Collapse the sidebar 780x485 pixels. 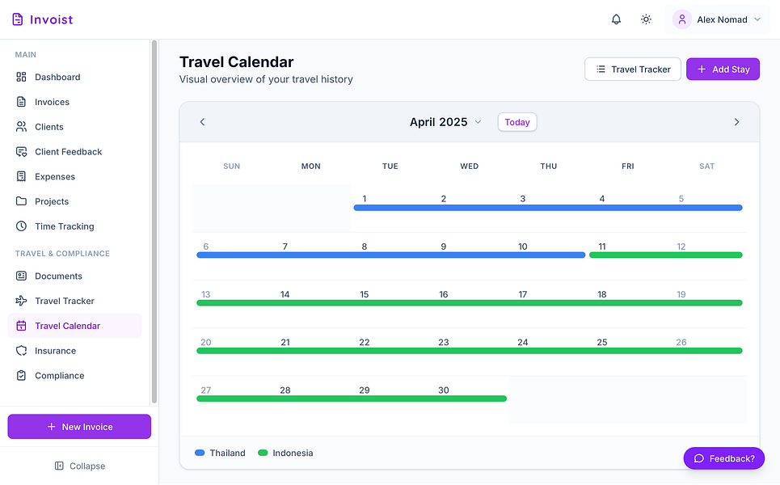(x=79, y=466)
